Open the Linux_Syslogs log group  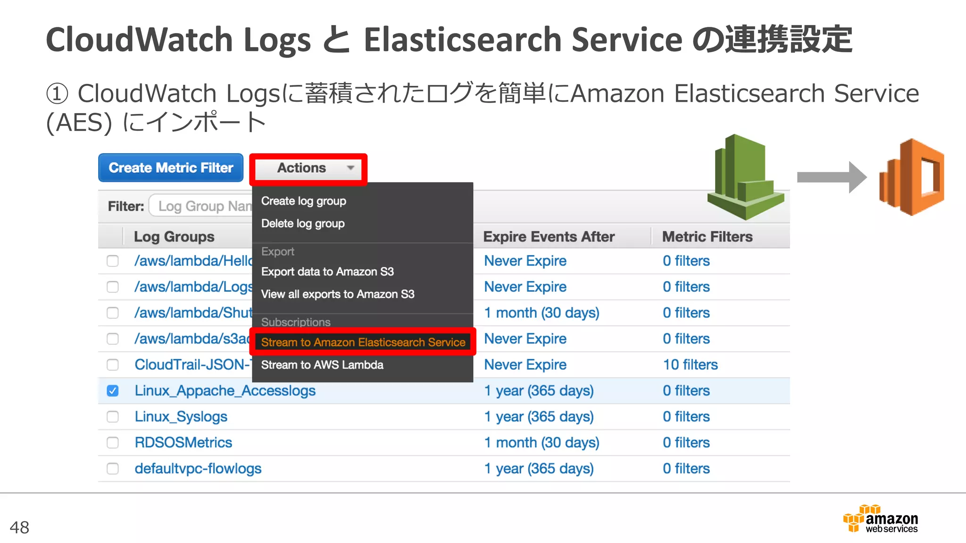(x=181, y=417)
